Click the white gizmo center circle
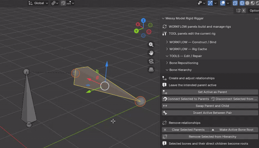The image size is (259, 148). (105, 86)
